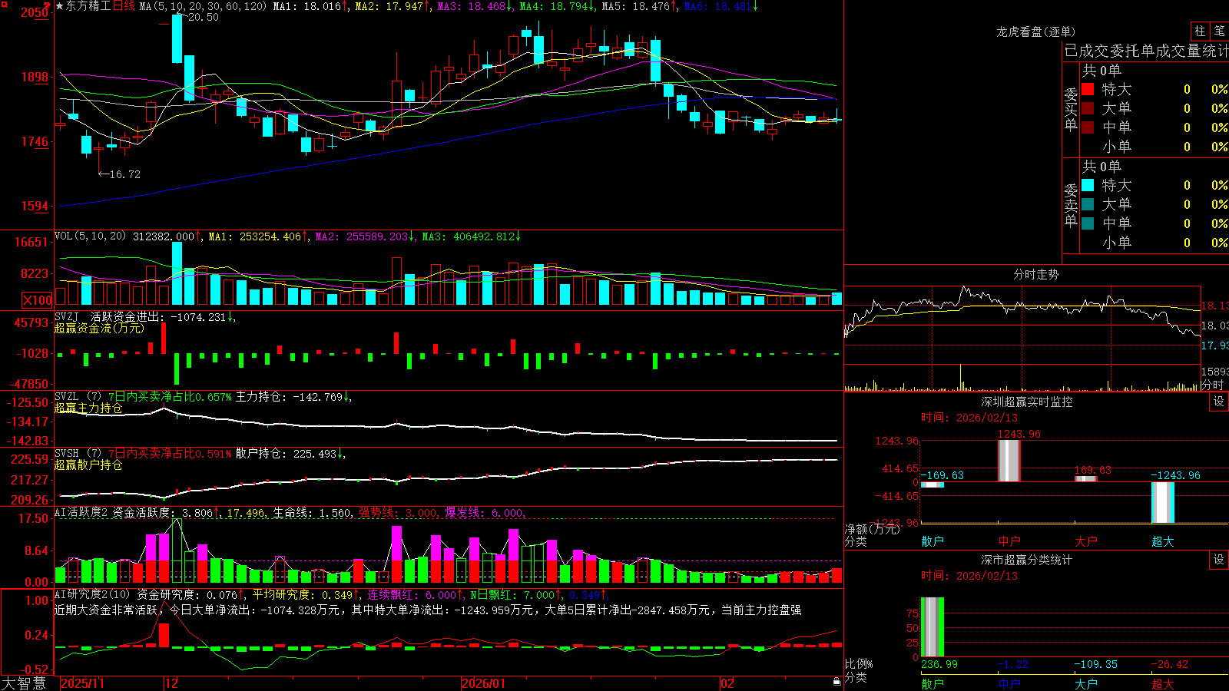Click the X100 volume unit box
The image size is (1229, 691).
pyautogui.click(x=38, y=300)
